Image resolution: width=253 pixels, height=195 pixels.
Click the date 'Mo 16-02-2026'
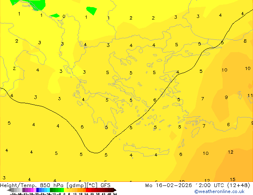[x=169, y=185]
